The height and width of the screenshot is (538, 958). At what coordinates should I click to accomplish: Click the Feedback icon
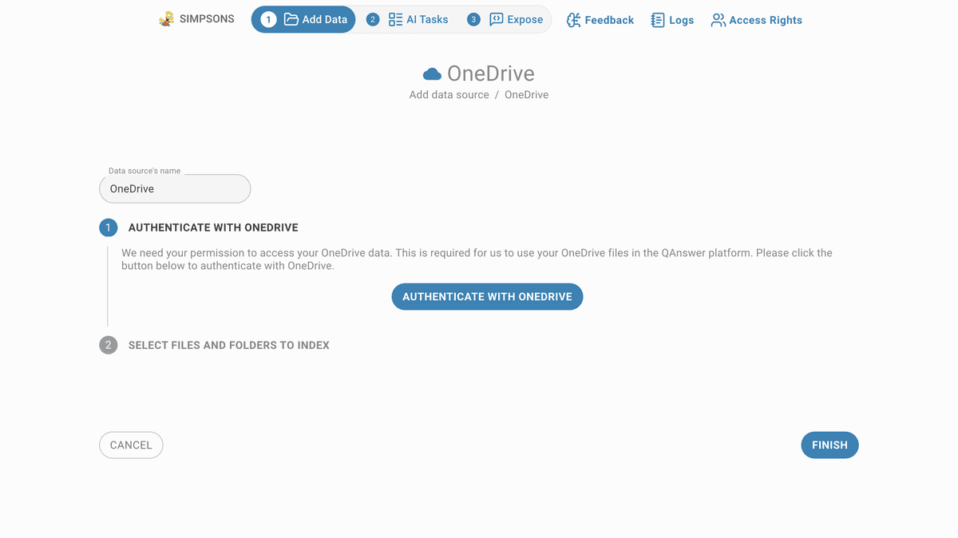coord(573,20)
